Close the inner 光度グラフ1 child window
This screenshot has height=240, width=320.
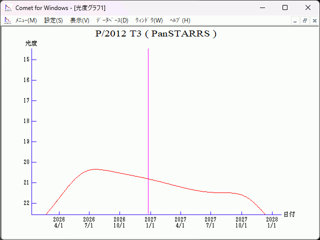313,20
